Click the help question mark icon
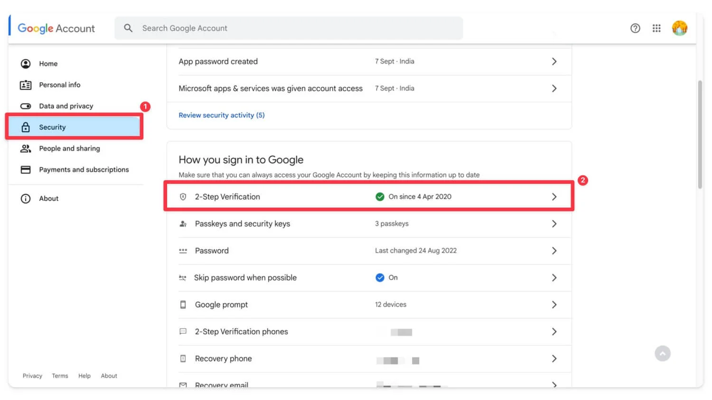The image size is (712, 400). click(x=635, y=28)
